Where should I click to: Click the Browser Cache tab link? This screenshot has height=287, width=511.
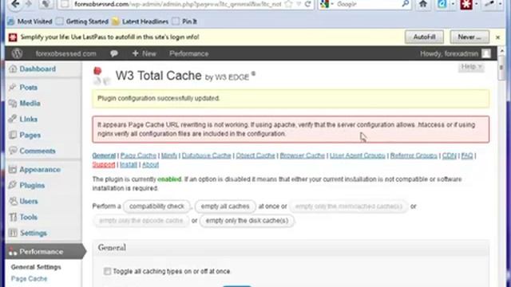point(302,155)
